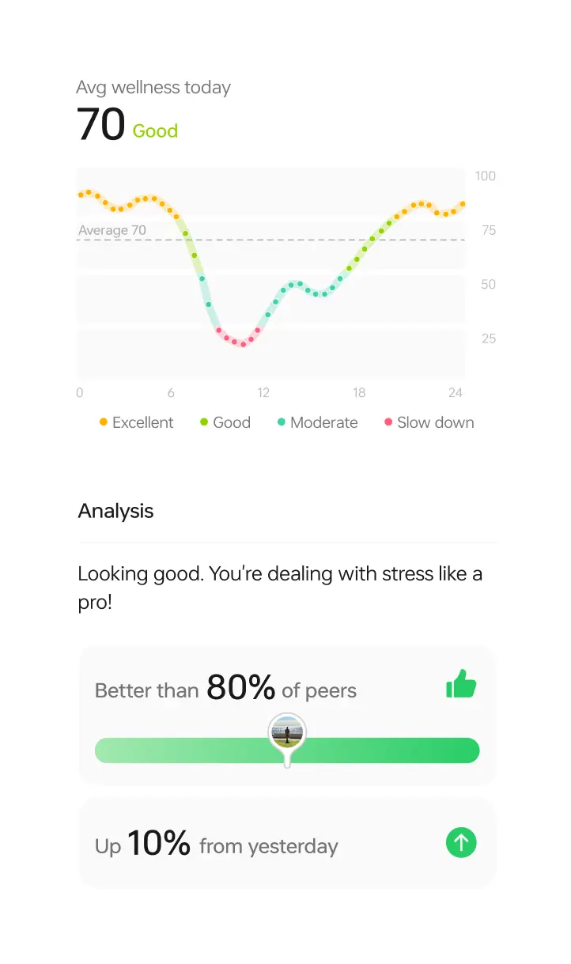571x964 pixels.
Task: Click the red Slow down legend dot
Action: 388,422
